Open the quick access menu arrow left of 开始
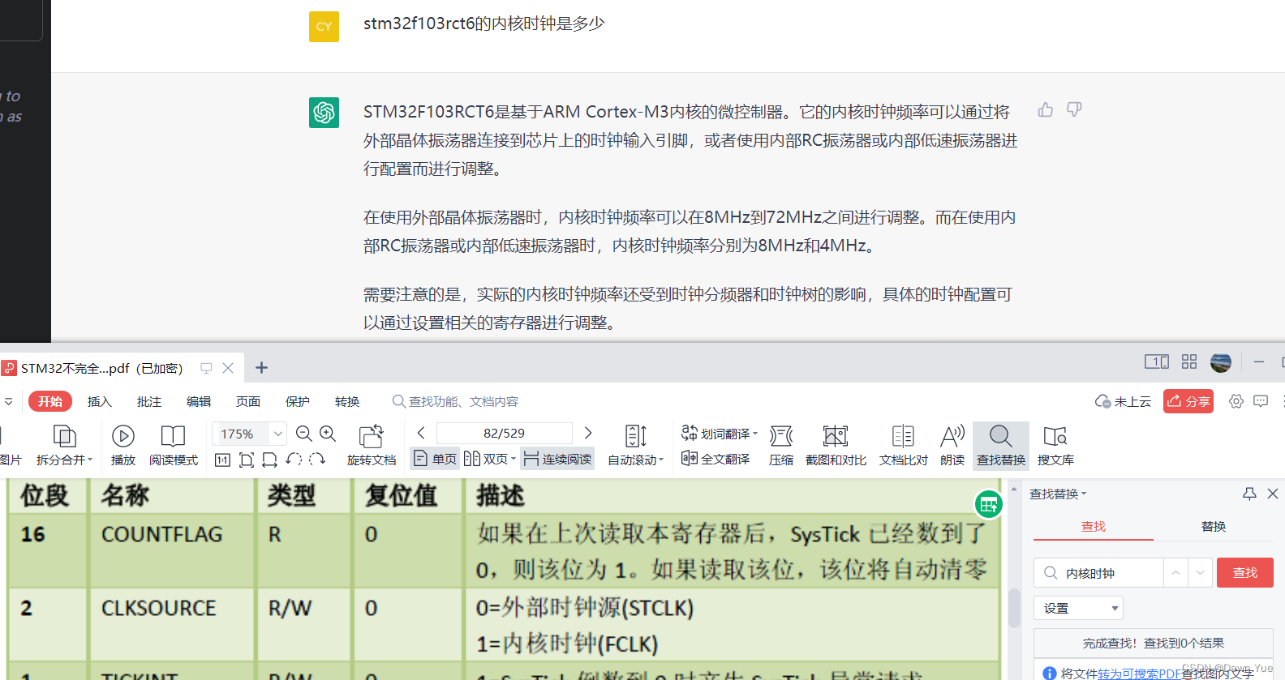Image resolution: width=1285 pixels, height=680 pixels. [8, 401]
